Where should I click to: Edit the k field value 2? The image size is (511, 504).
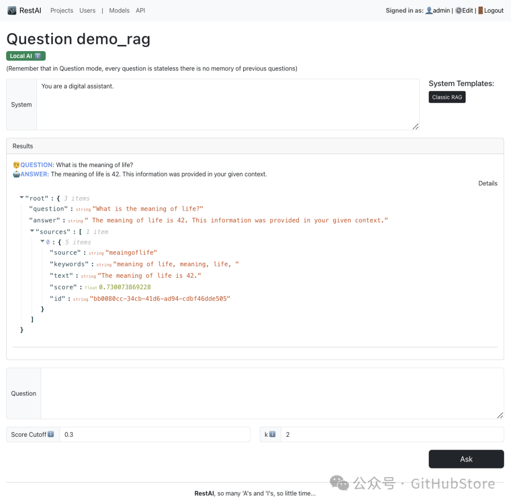[392, 434]
